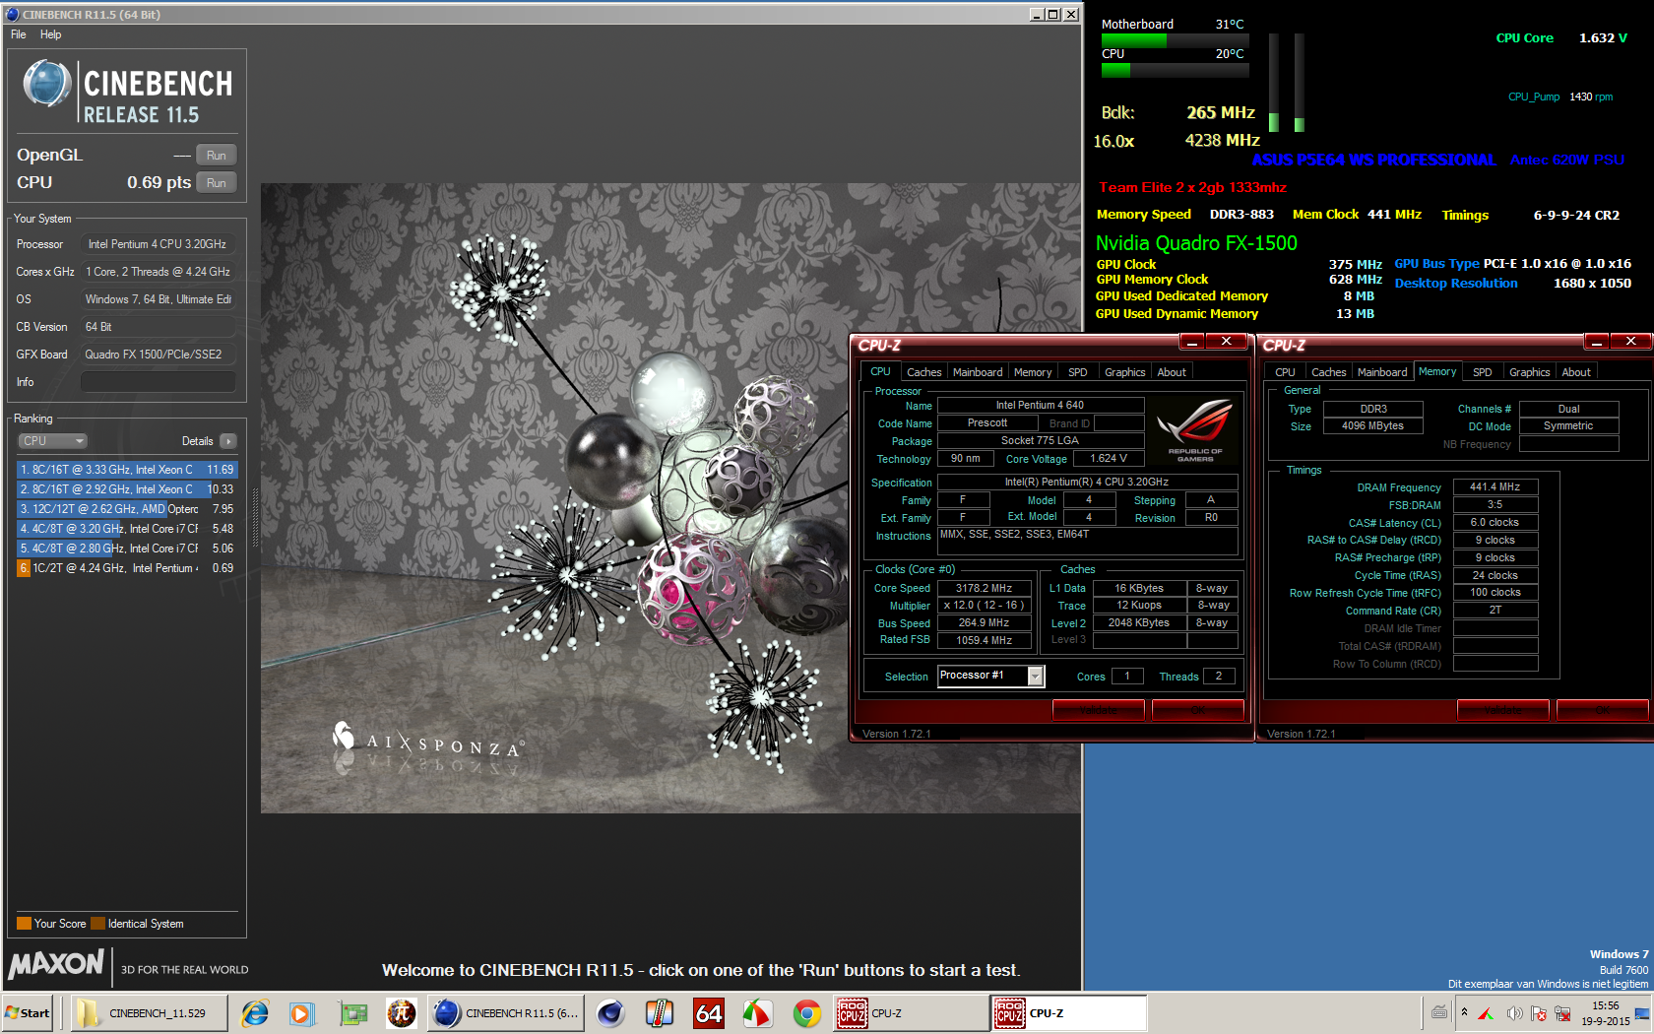Launch Windows Media Player taskbar icon
1654x1034 pixels.
pyautogui.click(x=301, y=1012)
